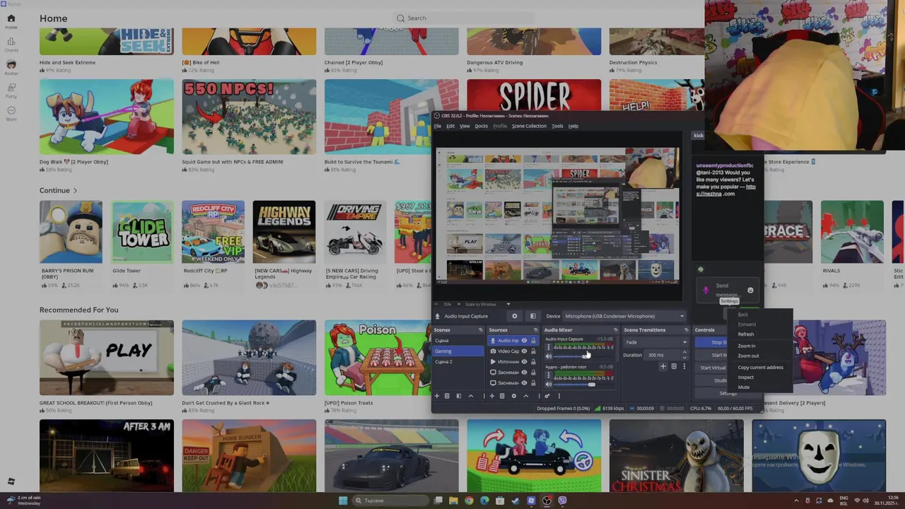Open source properties gear in Sources toolbar
The image size is (905, 509).
tap(514, 396)
